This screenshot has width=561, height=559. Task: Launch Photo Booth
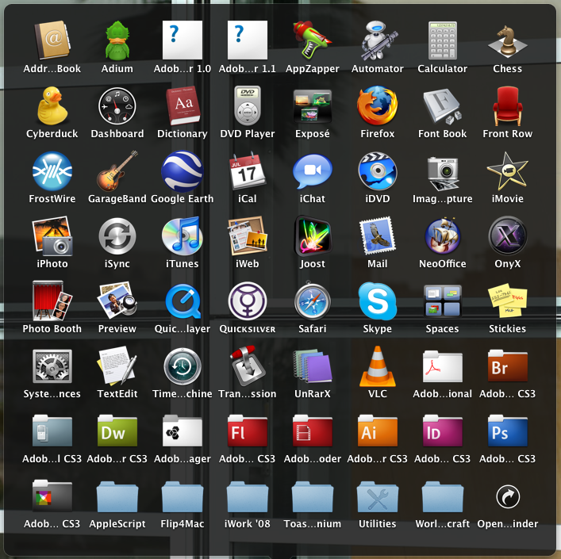[52, 301]
